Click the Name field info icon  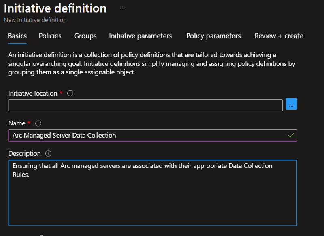click(38, 123)
